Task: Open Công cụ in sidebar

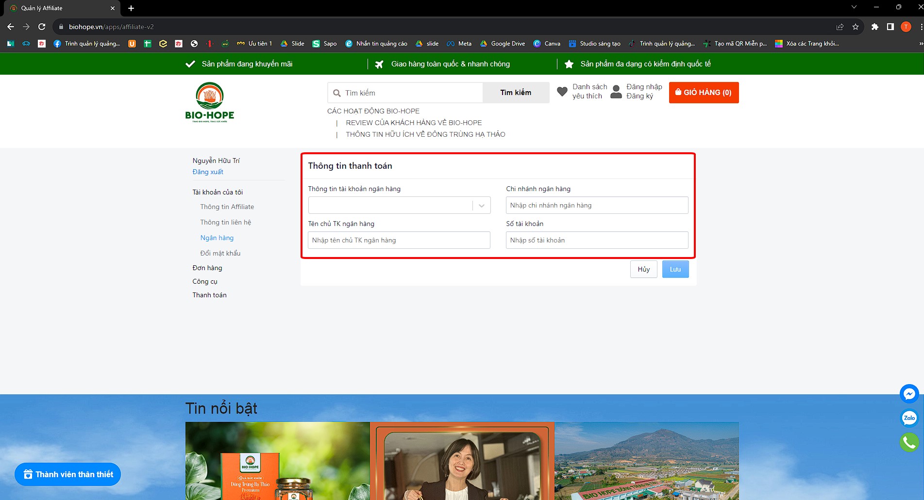Action: (x=205, y=281)
